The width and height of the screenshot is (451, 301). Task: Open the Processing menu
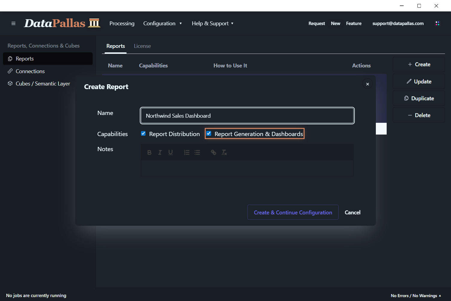[122, 23]
